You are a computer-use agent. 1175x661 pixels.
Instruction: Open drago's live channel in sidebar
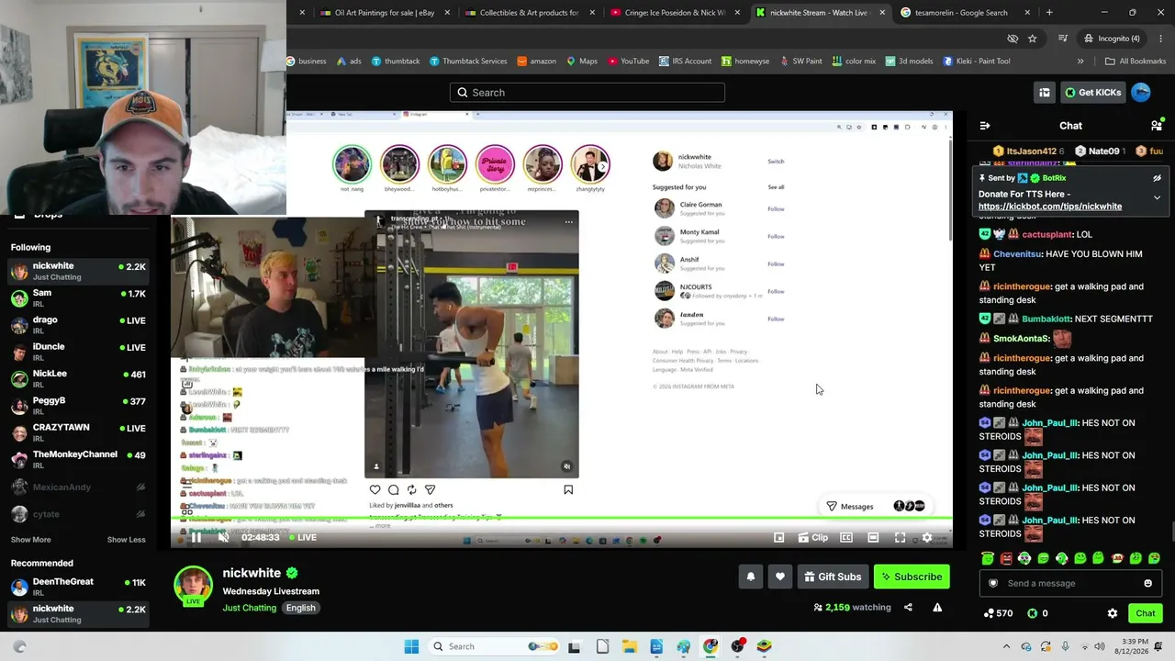78,325
